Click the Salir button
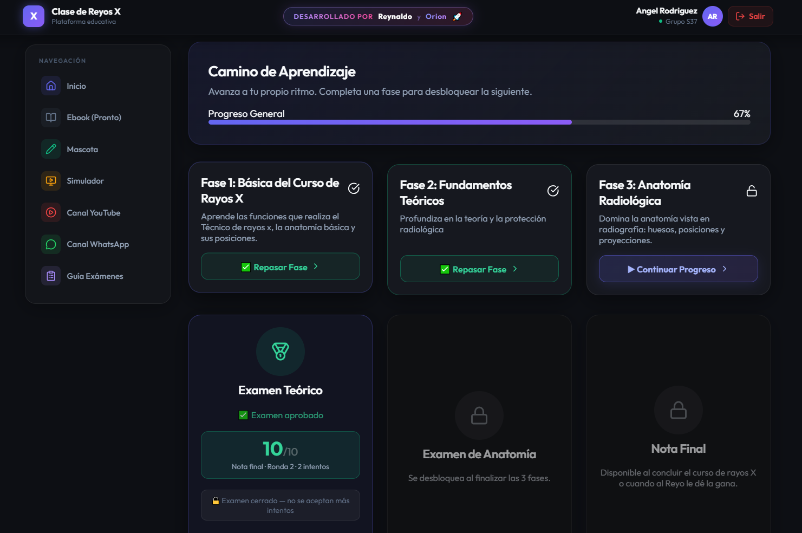The height and width of the screenshot is (533, 802). coord(750,16)
